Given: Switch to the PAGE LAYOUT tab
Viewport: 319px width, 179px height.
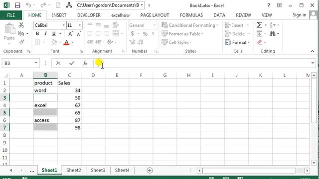Looking at the screenshot, I should [155, 15].
